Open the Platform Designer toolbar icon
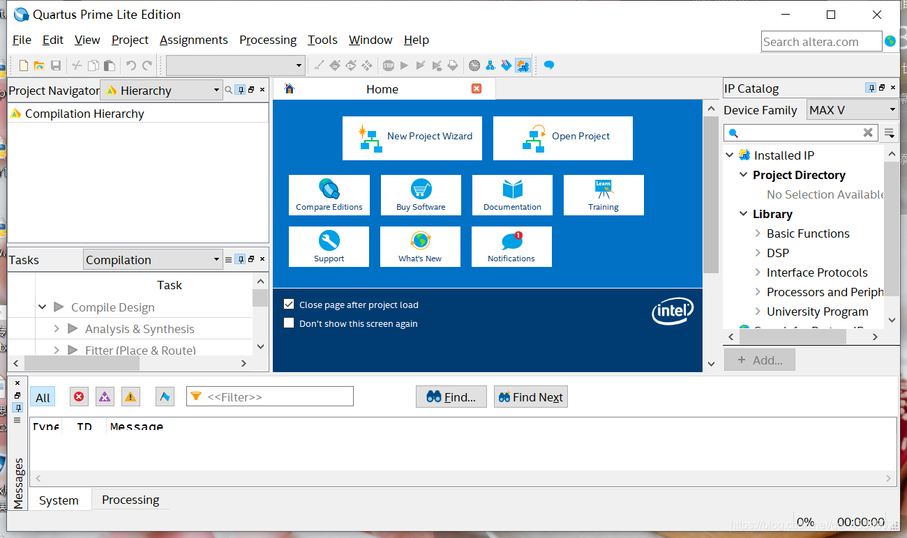Image resolution: width=907 pixels, height=538 pixels. click(523, 66)
